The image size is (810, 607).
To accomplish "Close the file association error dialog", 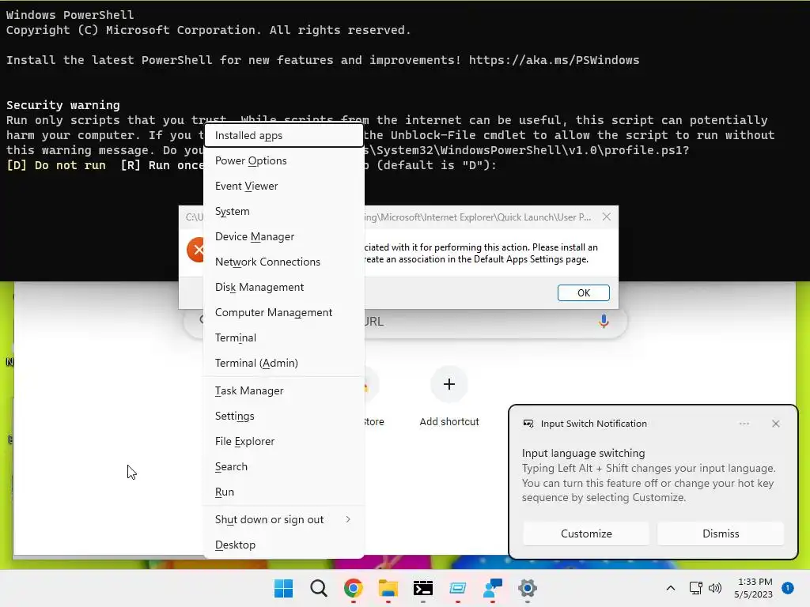I will (x=607, y=217).
